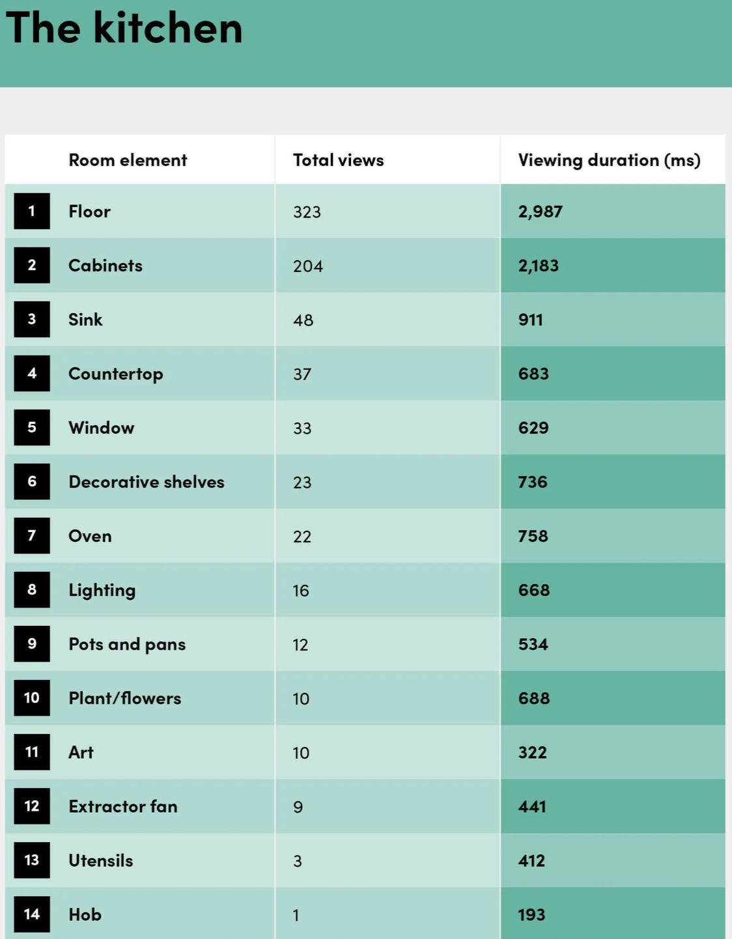The height and width of the screenshot is (939, 732).
Task: Click the rank 14 number badge
Action: 31,914
